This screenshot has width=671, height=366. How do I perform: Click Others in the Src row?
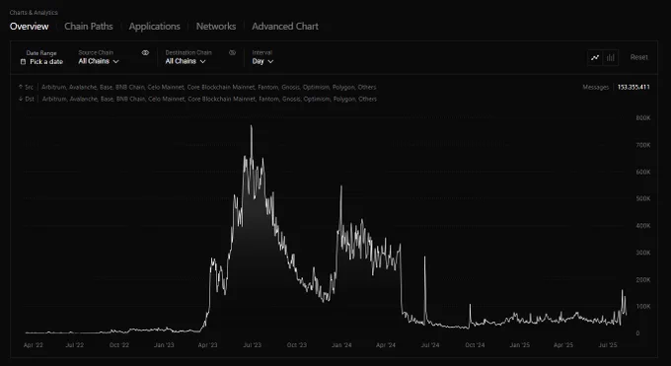(367, 87)
